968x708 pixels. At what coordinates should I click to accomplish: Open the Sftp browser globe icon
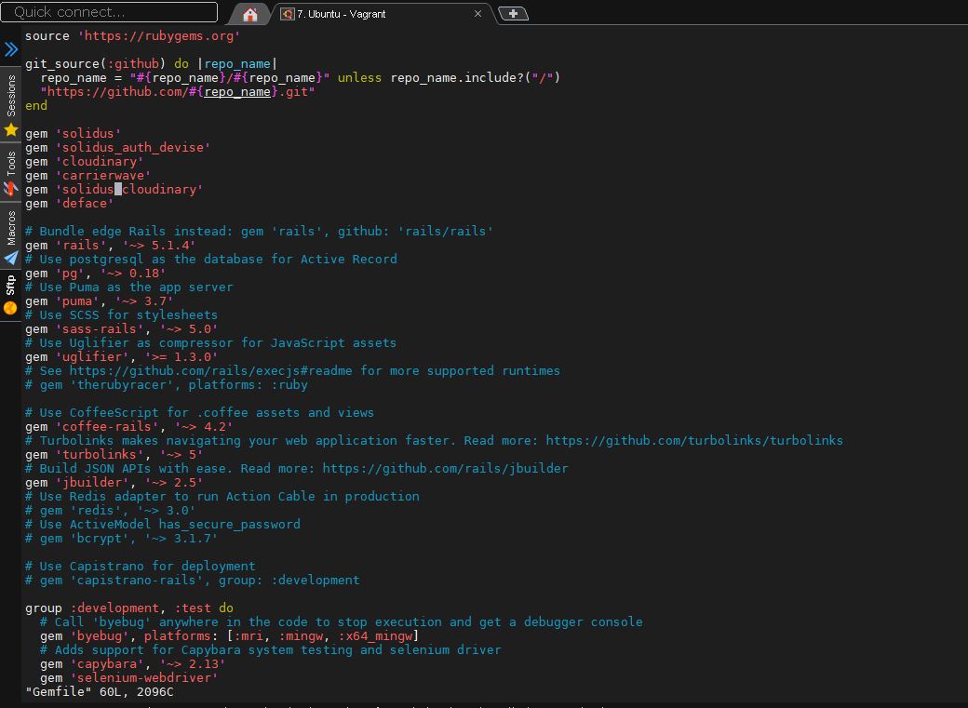click(x=10, y=307)
